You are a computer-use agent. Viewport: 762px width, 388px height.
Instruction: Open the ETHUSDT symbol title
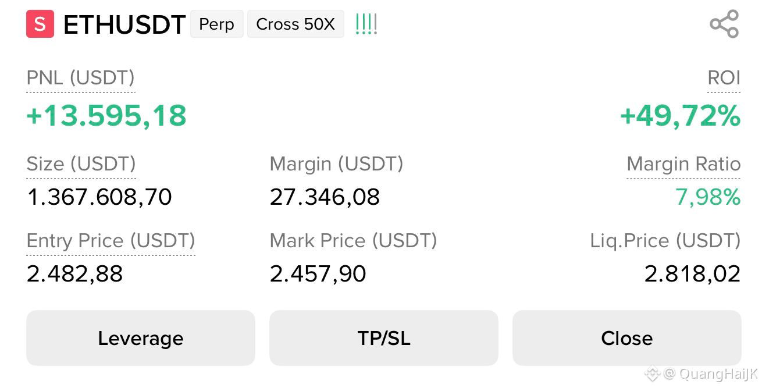(124, 24)
